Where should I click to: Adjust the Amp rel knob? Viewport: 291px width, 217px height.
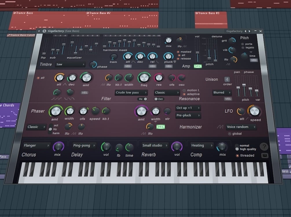152,56
